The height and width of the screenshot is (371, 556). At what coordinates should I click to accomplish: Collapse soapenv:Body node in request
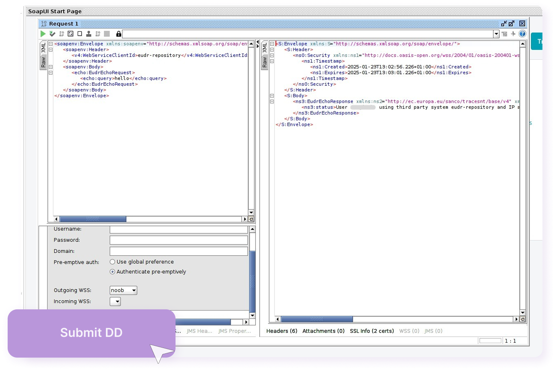pos(50,67)
